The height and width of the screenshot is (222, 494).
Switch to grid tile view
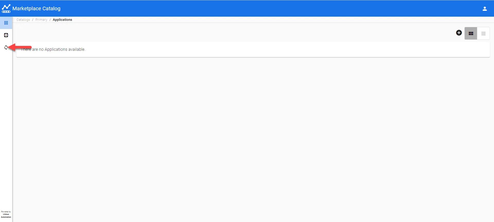click(x=471, y=33)
